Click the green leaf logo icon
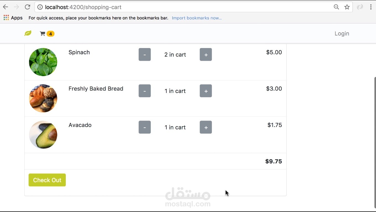376x212 pixels. point(28,33)
